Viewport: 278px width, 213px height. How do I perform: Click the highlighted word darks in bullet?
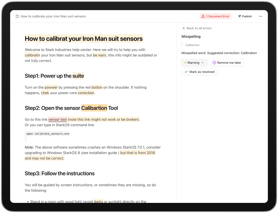click(x=98, y=201)
